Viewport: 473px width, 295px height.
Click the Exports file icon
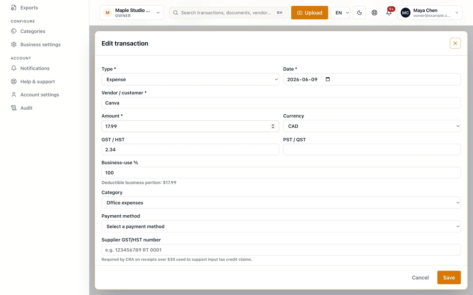[14, 8]
